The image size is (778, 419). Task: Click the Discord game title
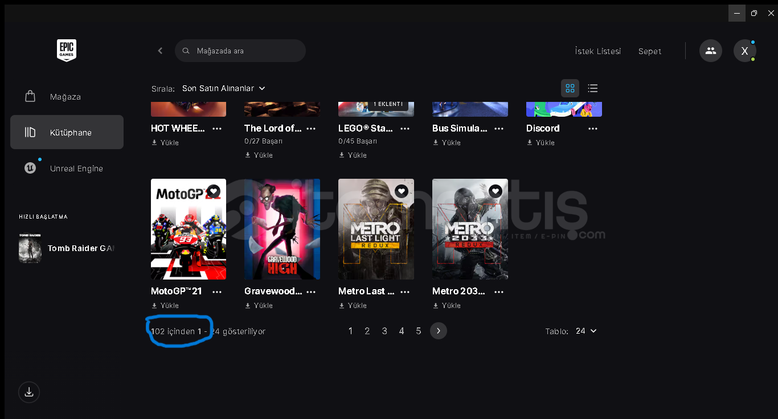[543, 129]
